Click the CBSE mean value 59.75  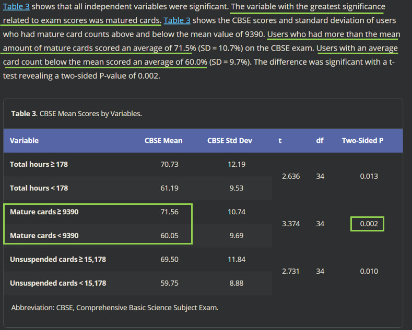(170, 283)
